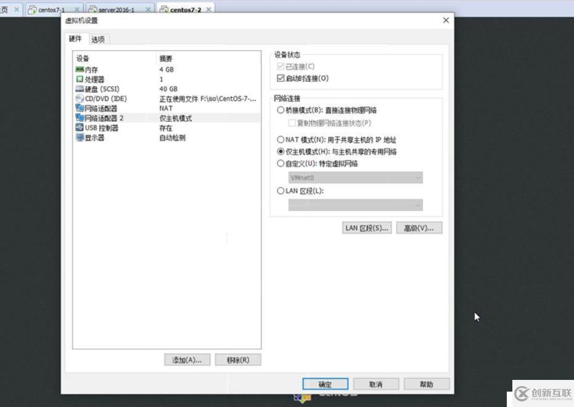This screenshot has height=407, width=574.
Task: Click the 40 GB summary value
Action: 168,89
